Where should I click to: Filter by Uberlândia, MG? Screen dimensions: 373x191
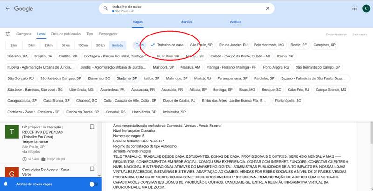(82, 90)
